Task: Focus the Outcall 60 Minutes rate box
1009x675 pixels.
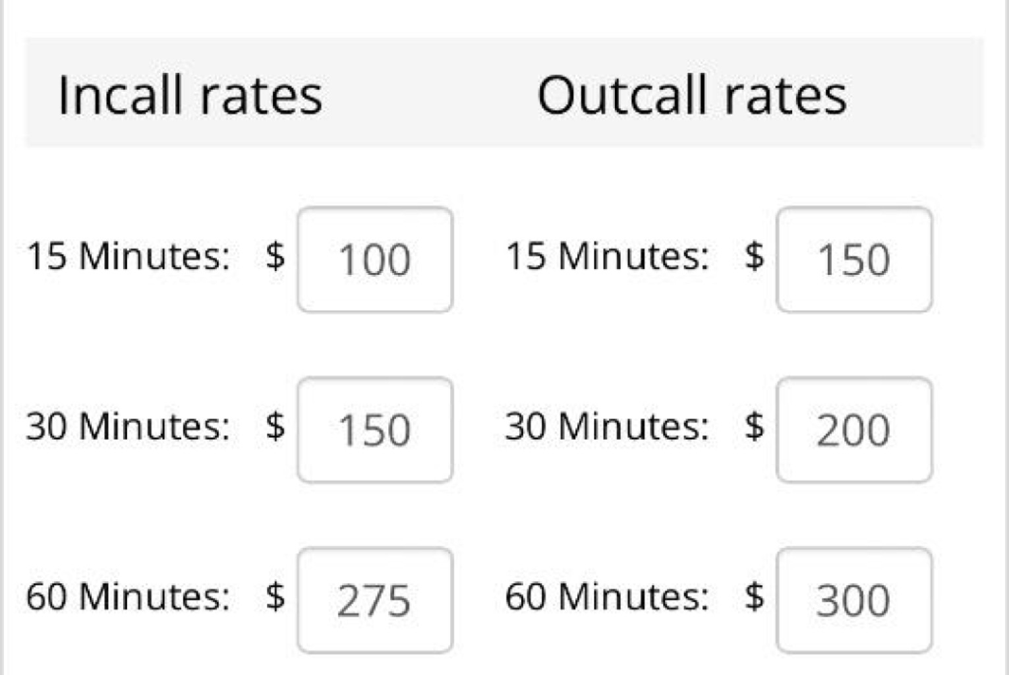Action: pyautogui.click(x=854, y=600)
